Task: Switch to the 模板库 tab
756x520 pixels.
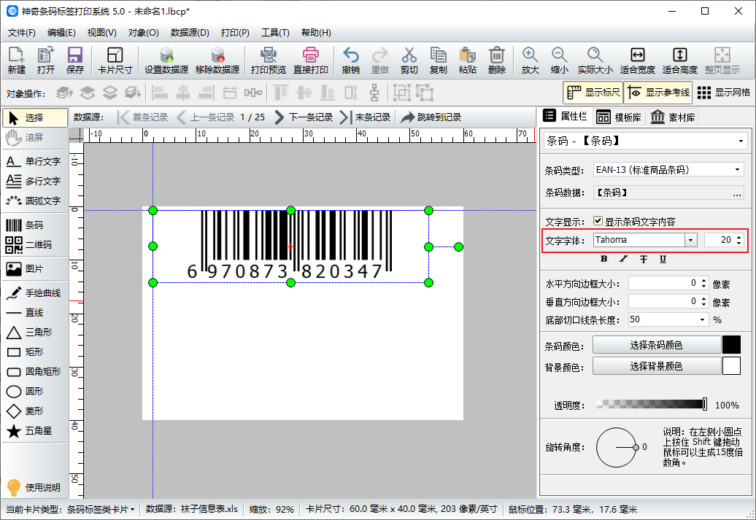Action: [619, 117]
